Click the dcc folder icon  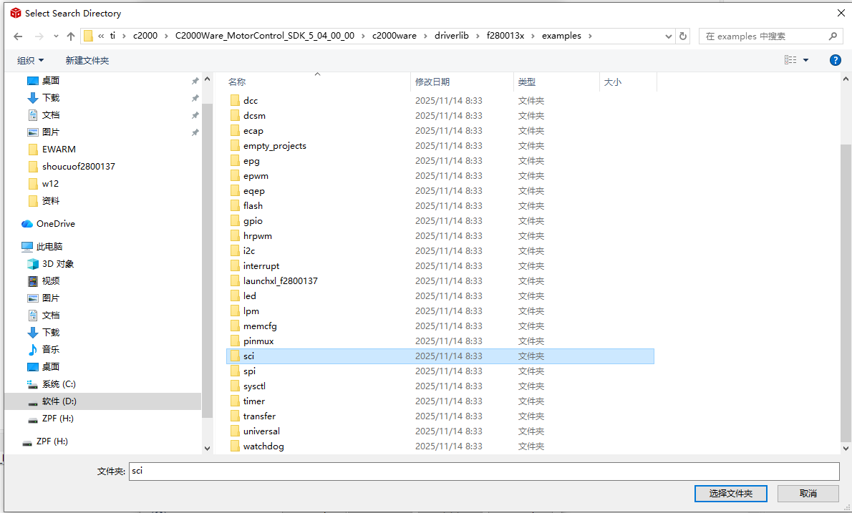pyautogui.click(x=235, y=100)
